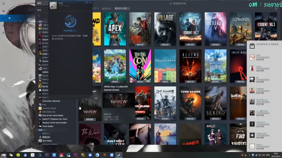Open Resident Evil Village cover
Screen dimensions: 282x158
[x=165, y=29]
